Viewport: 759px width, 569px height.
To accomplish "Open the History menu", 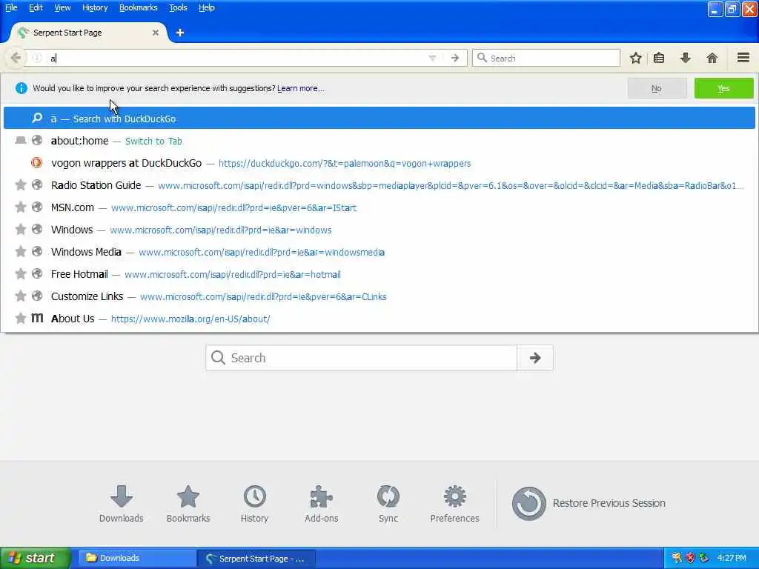I will (95, 7).
